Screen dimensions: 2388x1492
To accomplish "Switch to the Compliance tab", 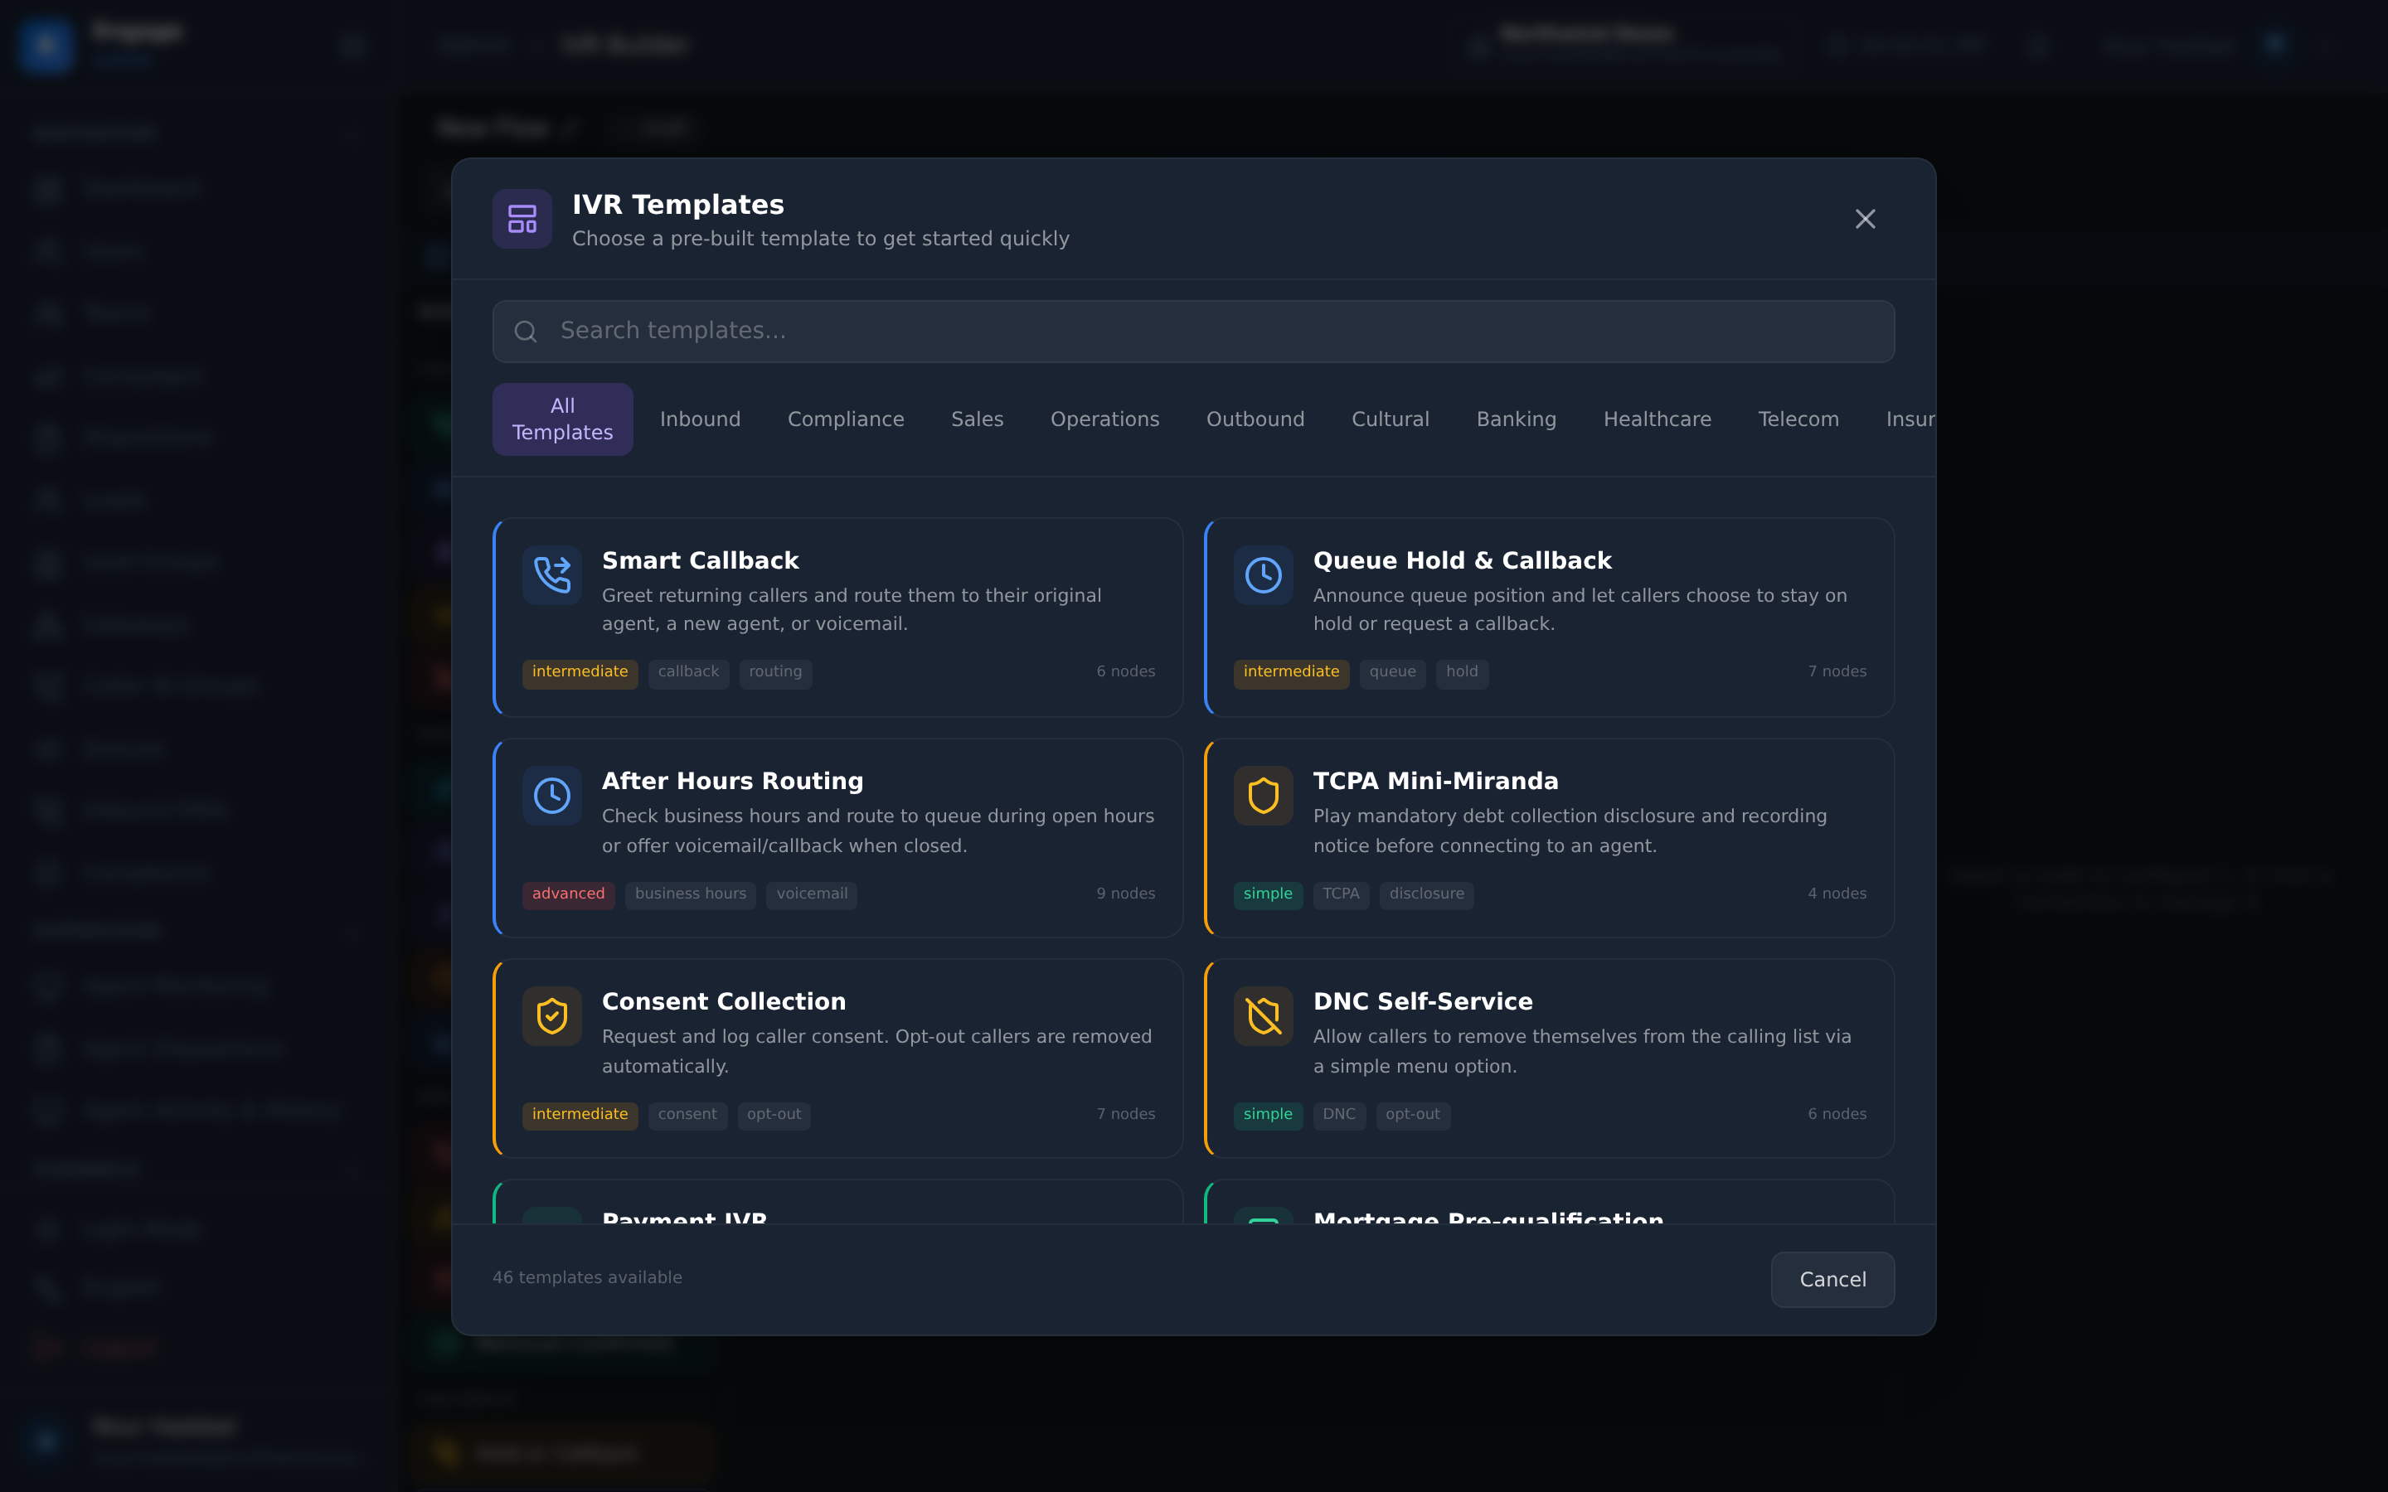I will click(x=846, y=419).
